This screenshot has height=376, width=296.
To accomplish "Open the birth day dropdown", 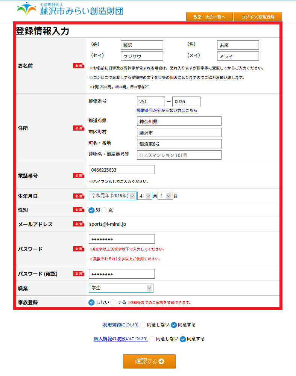I will [x=165, y=196].
